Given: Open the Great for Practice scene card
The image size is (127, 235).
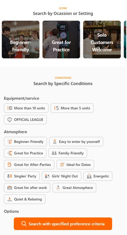Looking at the screenshot, I should tap(61, 40).
